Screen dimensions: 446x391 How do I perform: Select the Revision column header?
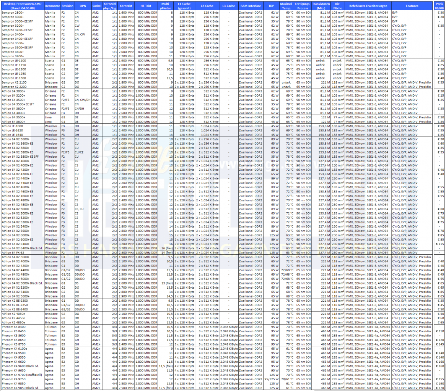coord(67,6)
